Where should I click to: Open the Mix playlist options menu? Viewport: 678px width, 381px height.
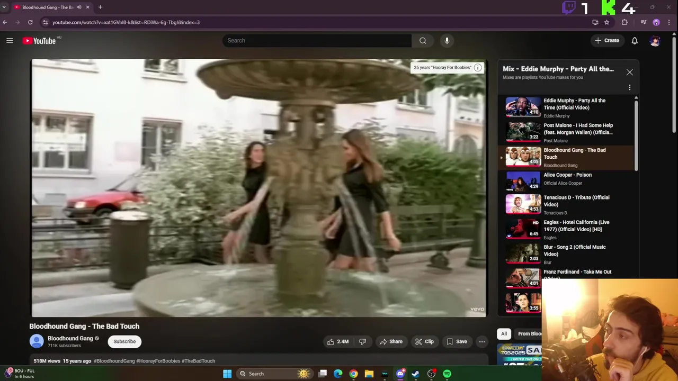coord(629,87)
